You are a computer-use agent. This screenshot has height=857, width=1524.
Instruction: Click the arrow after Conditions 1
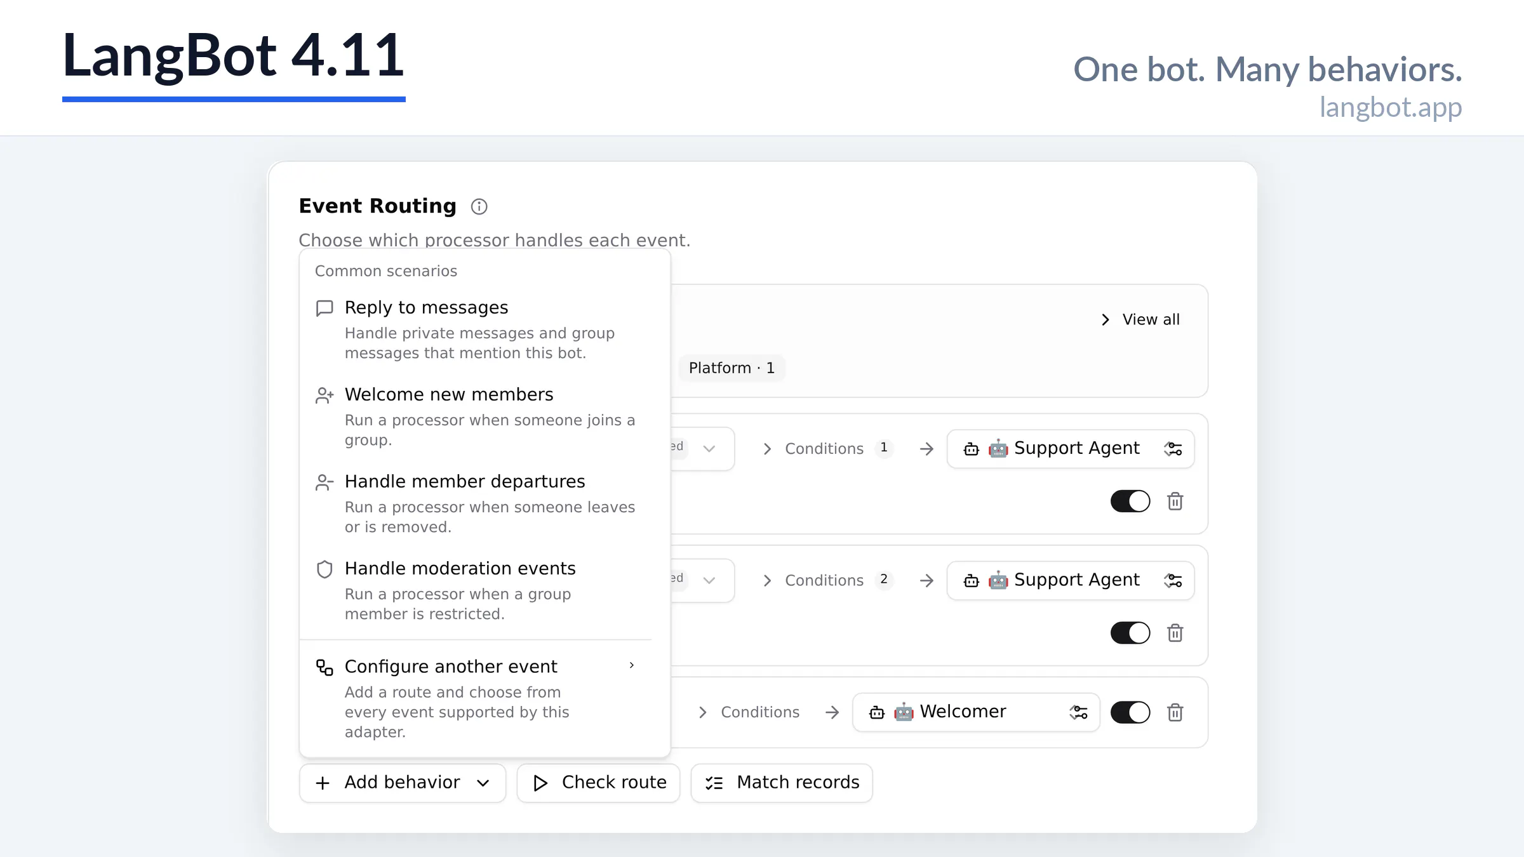926,449
